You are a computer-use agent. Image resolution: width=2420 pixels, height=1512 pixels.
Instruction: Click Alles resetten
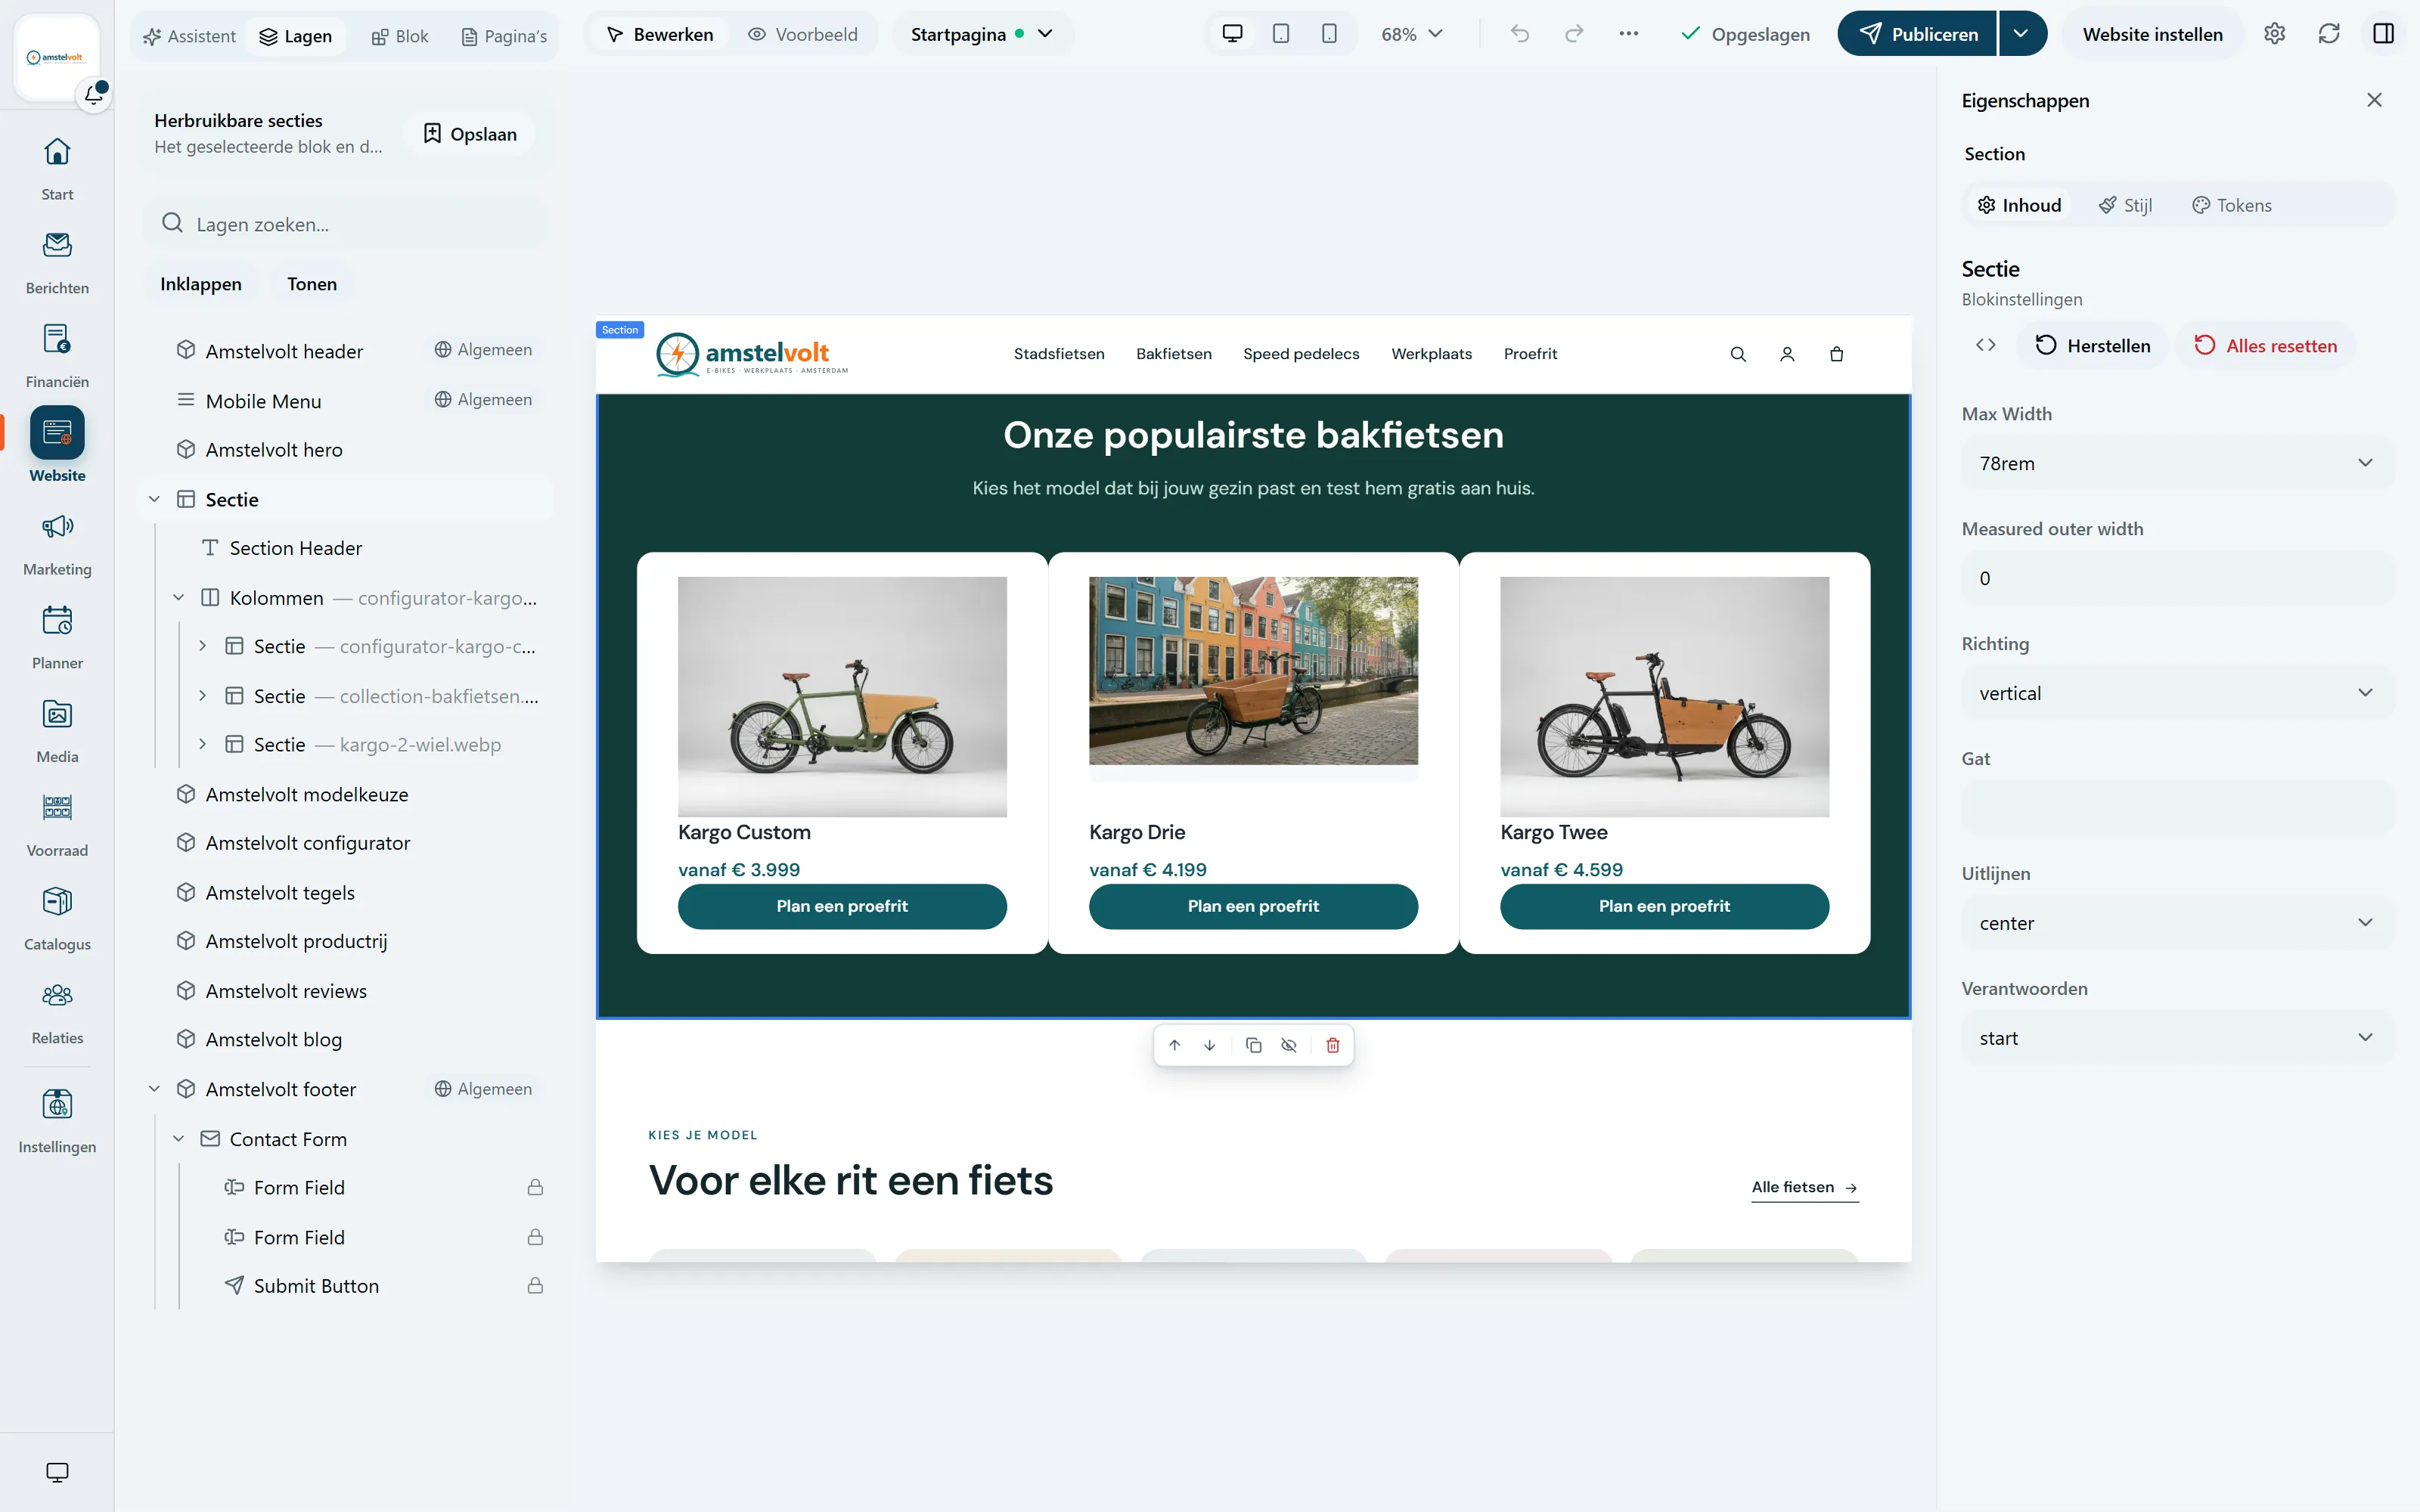2265,345
